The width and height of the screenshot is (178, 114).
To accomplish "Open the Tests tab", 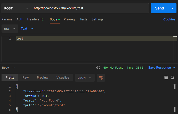I will [83, 19].
